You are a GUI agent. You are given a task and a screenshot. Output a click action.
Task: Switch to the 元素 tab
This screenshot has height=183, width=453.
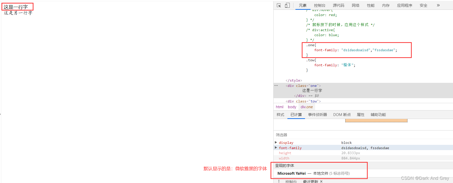[x=303, y=5]
